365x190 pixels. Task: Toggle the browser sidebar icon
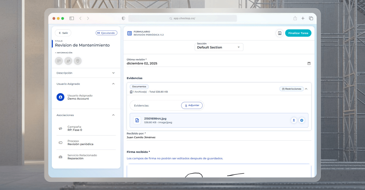(x=72, y=18)
